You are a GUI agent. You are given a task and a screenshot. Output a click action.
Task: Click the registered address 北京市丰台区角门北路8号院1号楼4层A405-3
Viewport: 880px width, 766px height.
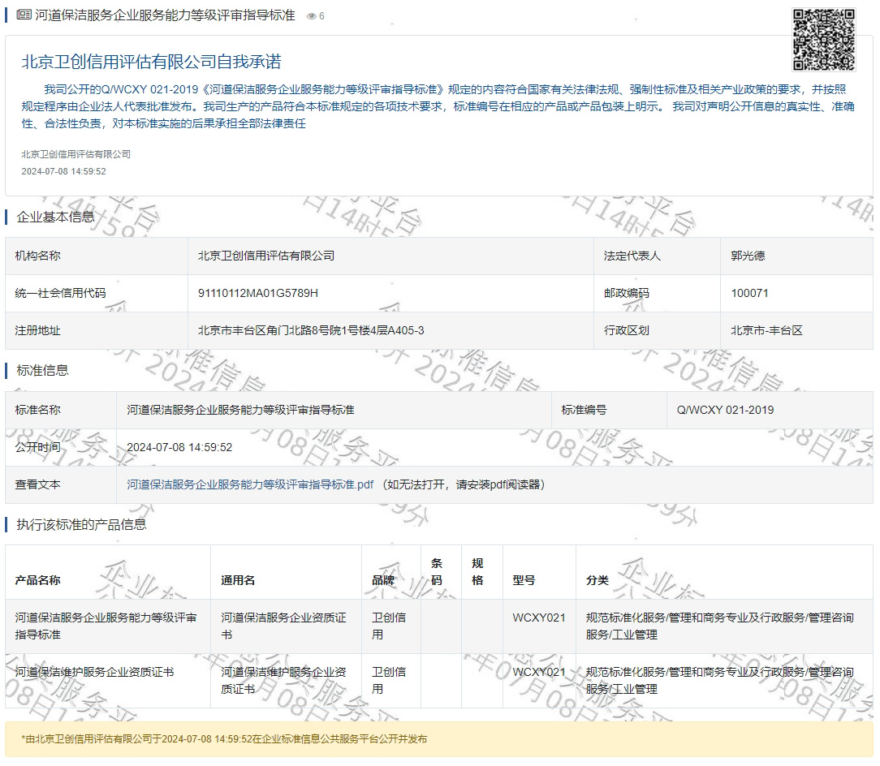311,330
